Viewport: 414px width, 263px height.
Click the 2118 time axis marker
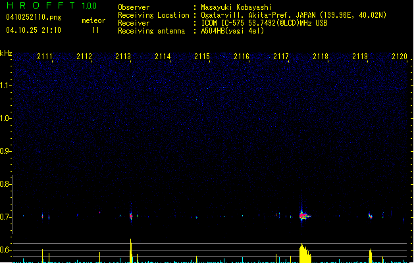(321, 57)
